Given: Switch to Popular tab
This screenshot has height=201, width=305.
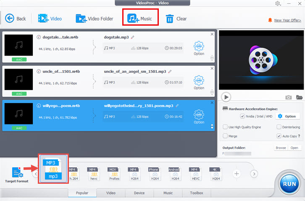Looking at the screenshot, I should (x=82, y=193).
